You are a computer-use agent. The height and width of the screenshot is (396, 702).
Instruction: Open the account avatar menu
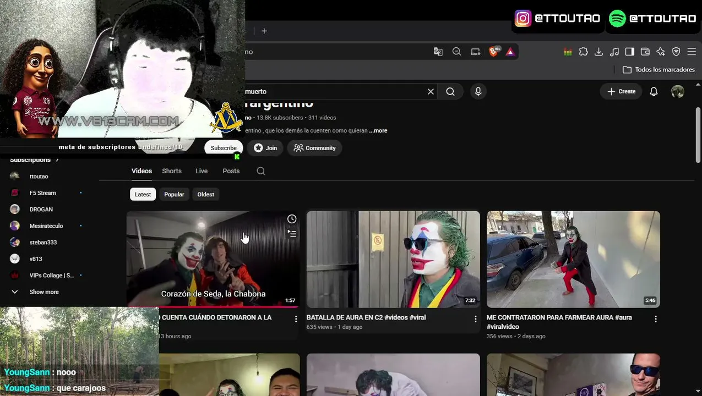coord(678,92)
